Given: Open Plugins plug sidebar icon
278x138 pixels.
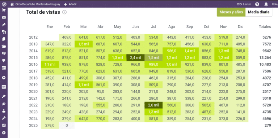Looking at the screenshot, I should pyautogui.click(x=4, y=104).
